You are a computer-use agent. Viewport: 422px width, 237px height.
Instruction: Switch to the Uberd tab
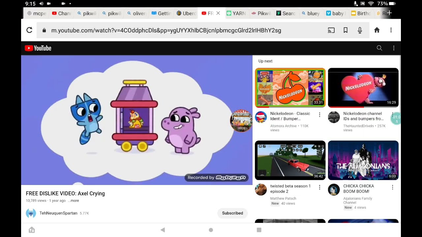[187, 13]
